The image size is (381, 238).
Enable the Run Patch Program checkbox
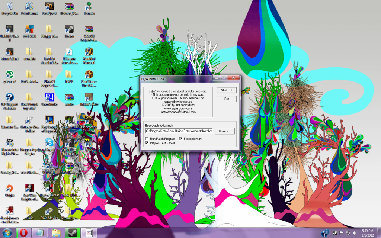click(x=147, y=139)
